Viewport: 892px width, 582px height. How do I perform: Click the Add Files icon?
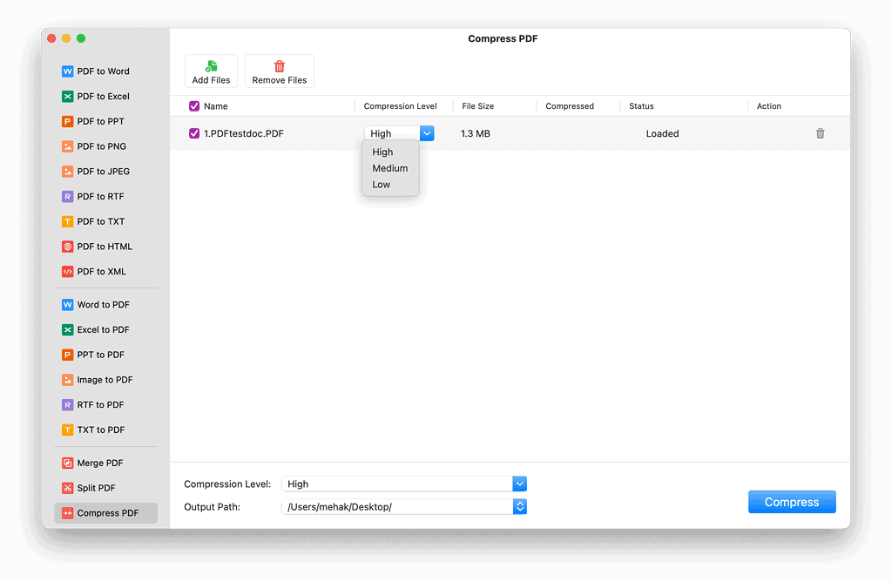(x=211, y=66)
